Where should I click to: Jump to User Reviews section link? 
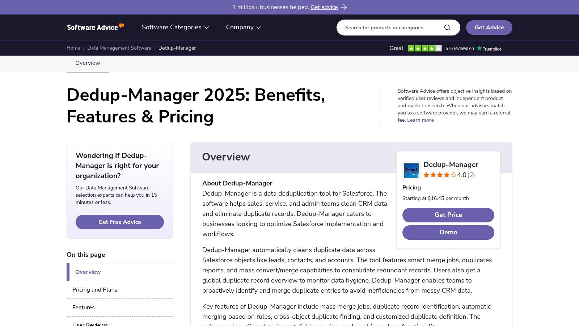(90, 323)
